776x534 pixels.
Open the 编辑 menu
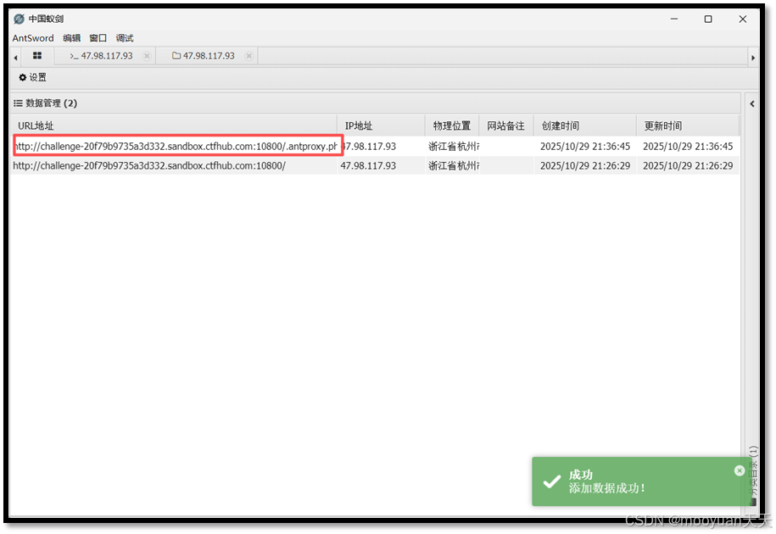coord(72,38)
